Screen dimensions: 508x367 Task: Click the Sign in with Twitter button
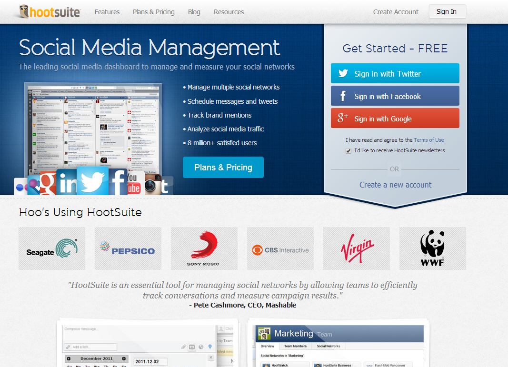coord(395,73)
